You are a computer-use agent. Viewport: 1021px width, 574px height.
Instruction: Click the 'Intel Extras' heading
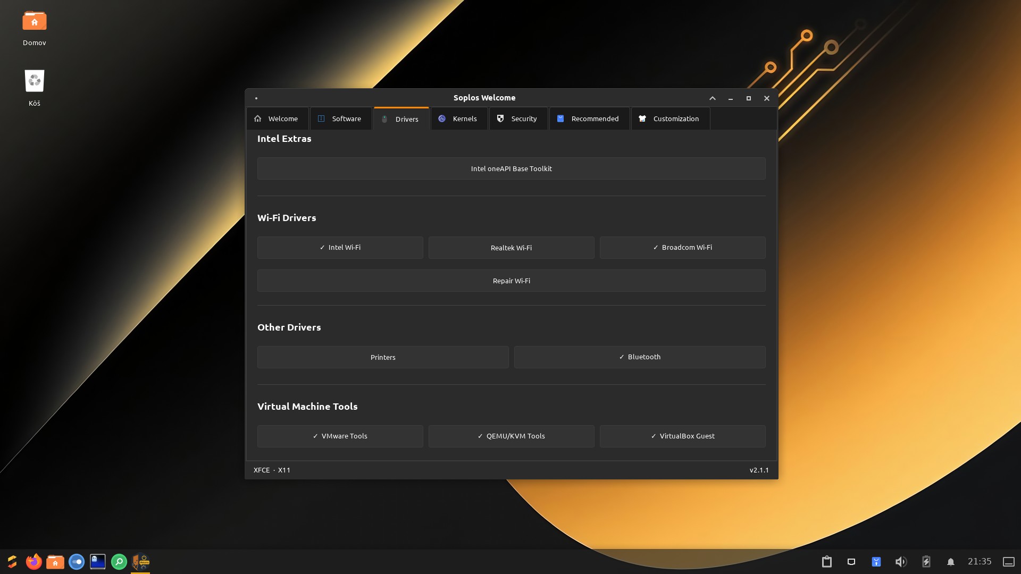pyautogui.click(x=284, y=139)
